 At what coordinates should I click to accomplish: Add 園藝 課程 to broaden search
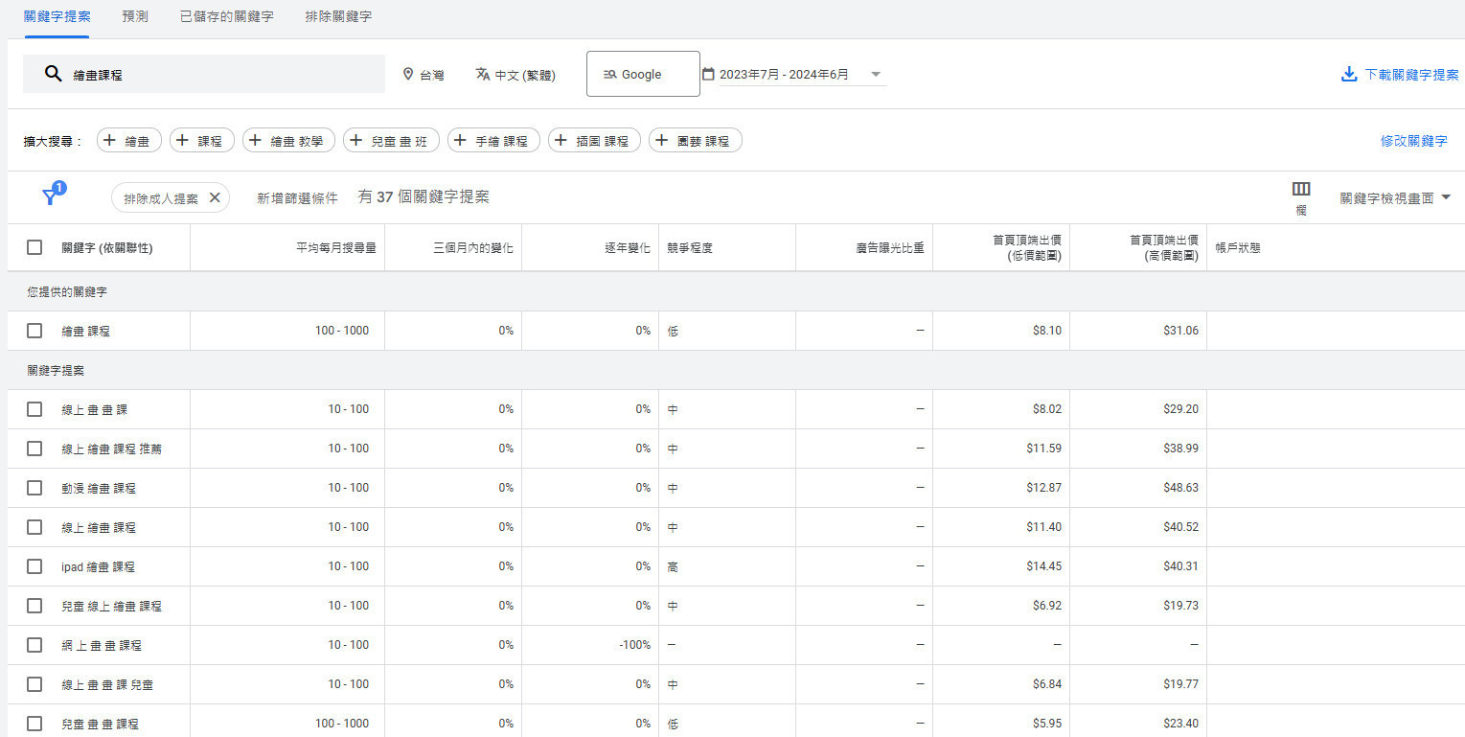click(x=695, y=141)
